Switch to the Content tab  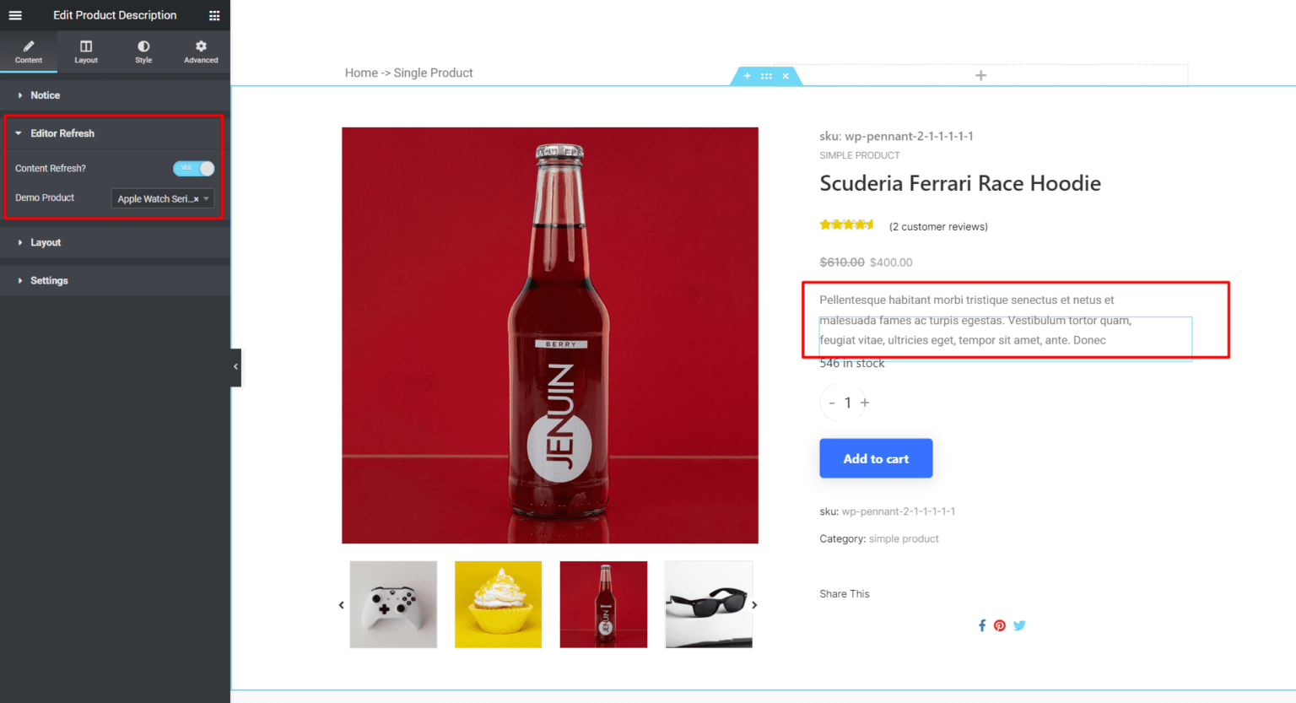click(x=29, y=51)
